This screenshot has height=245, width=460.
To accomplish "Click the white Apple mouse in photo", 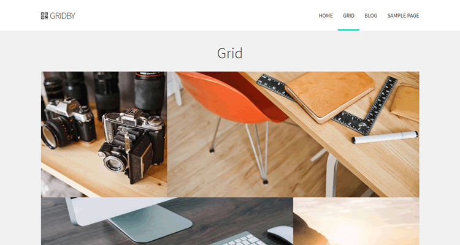I will coord(280,234).
